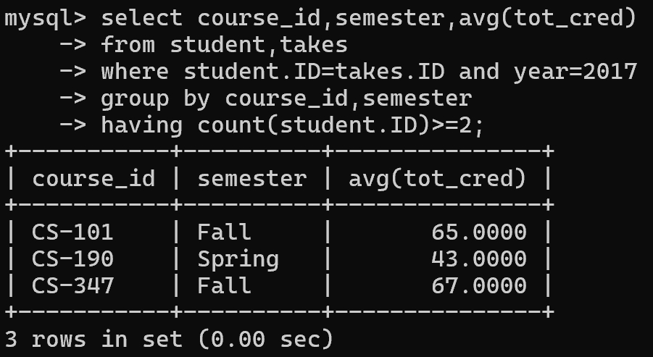Image resolution: width=653 pixels, height=357 pixels.
Task: Select the CS-190 cell
Action: tap(72, 259)
